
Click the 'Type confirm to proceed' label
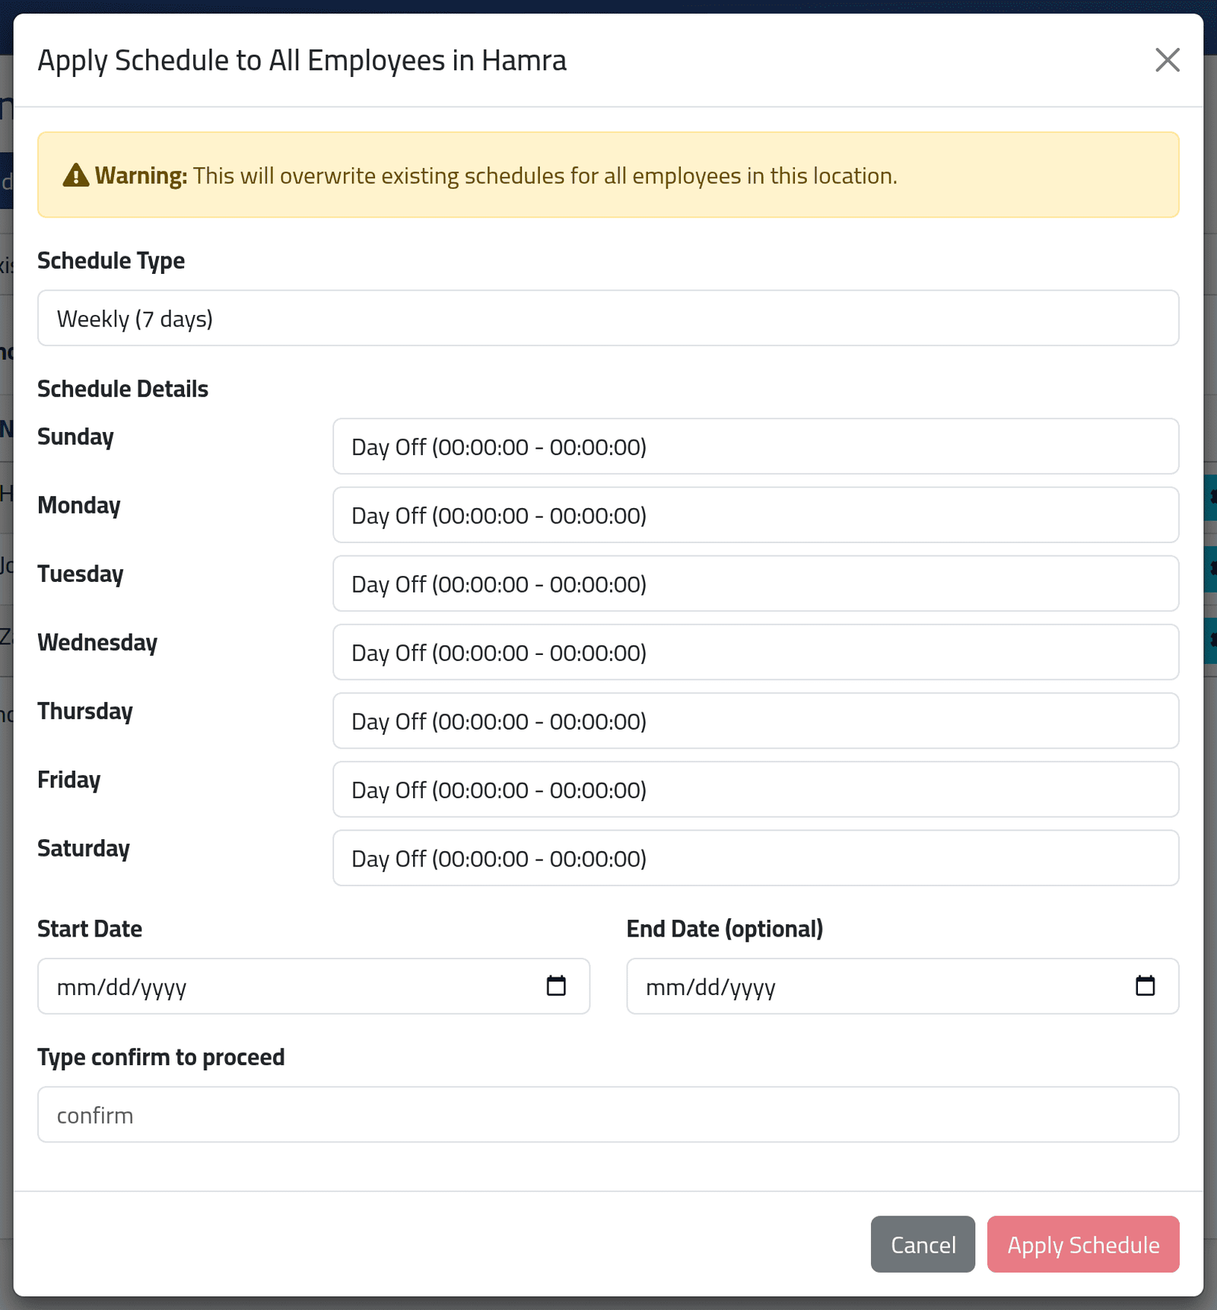[x=160, y=1057]
